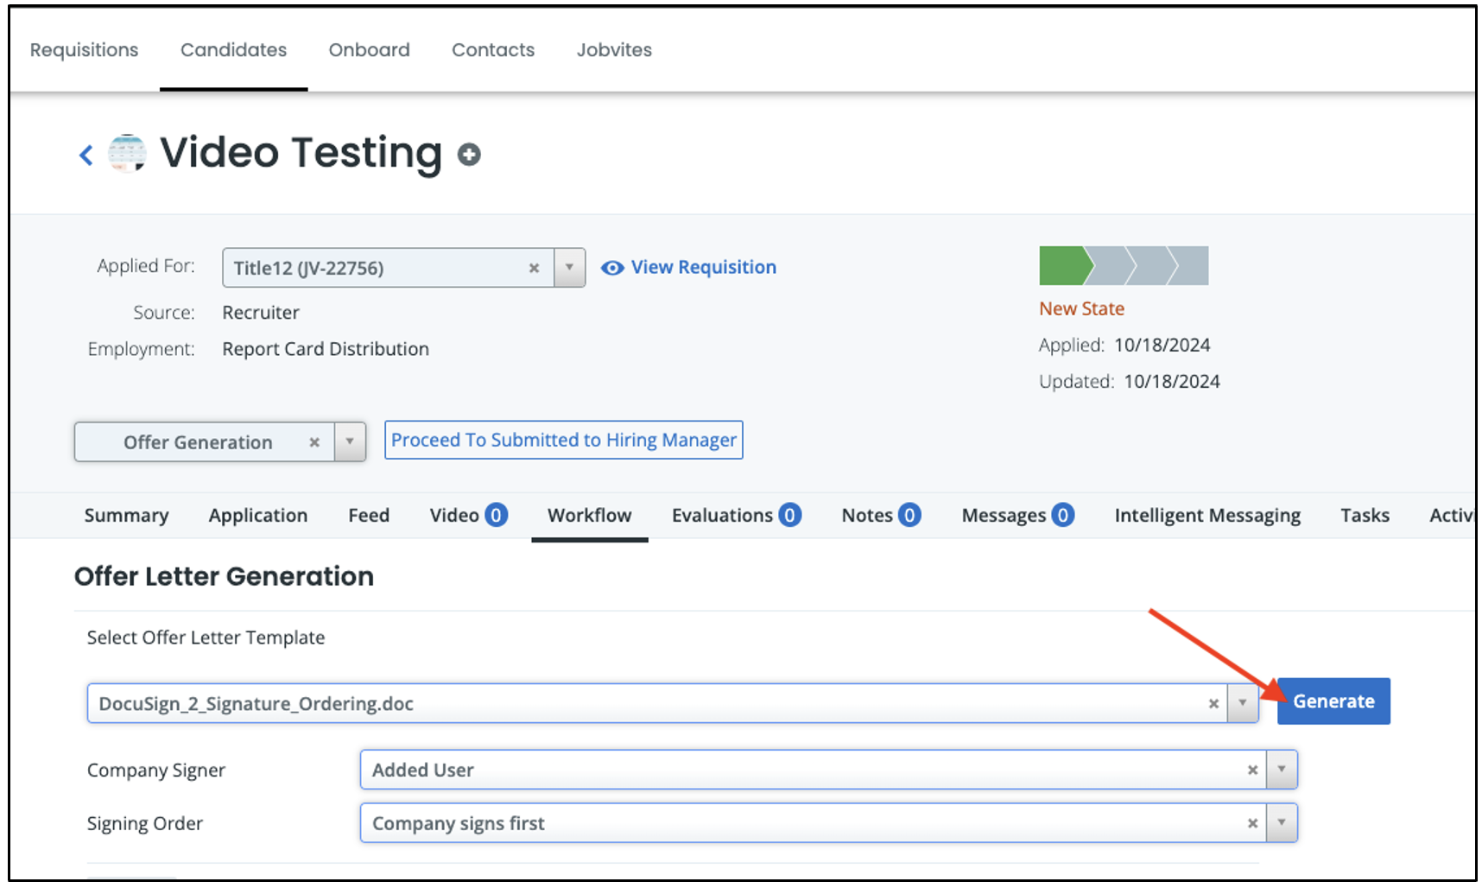Expand the offer letter template dropdown
Viewport: 1482px width, 888px height.
coord(1243,703)
